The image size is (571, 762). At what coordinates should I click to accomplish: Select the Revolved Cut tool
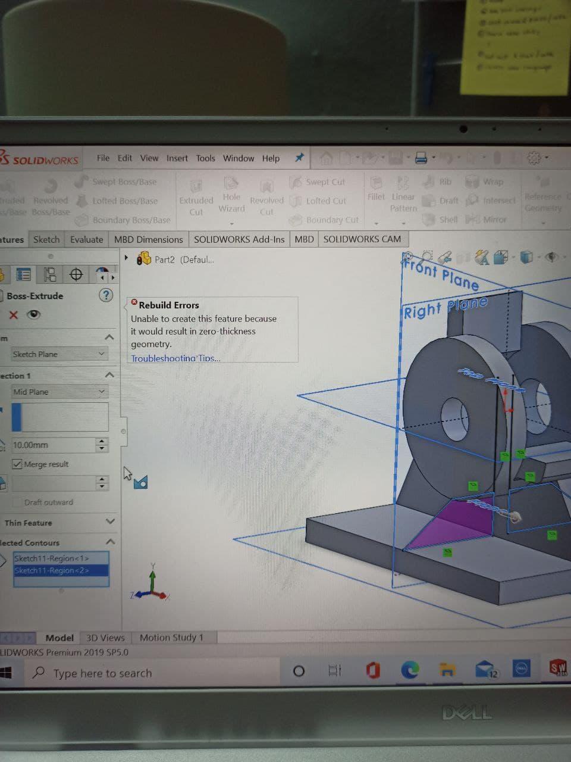pos(266,199)
